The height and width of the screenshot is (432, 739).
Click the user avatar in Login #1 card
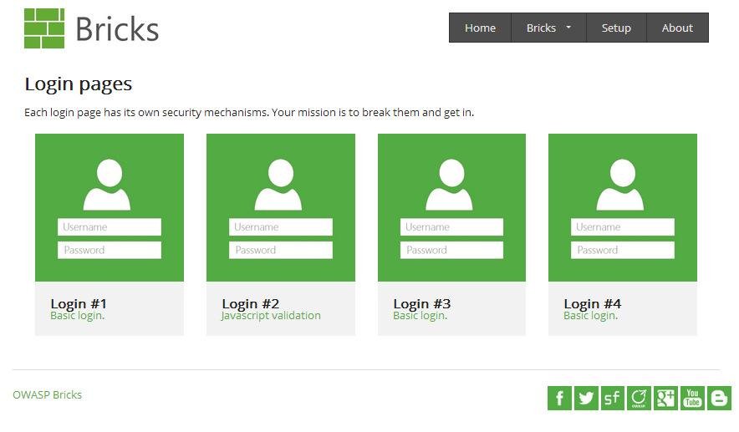pos(107,185)
